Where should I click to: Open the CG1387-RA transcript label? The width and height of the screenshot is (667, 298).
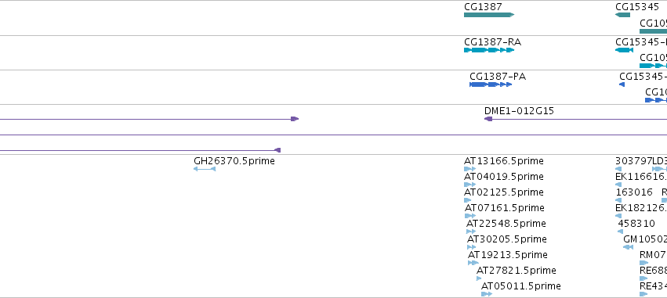tap(492, 42)
